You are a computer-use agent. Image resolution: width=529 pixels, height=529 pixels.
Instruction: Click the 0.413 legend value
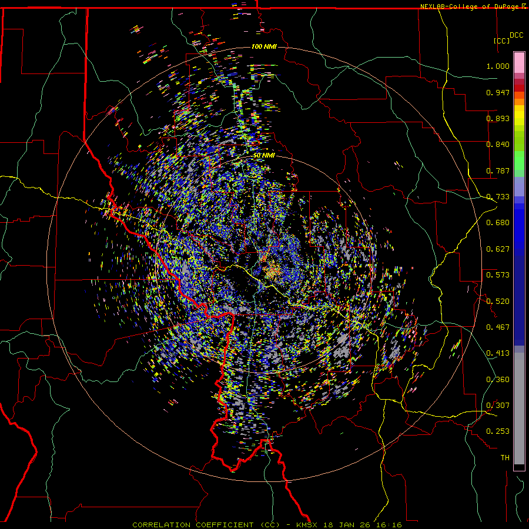tap(498, 353)
